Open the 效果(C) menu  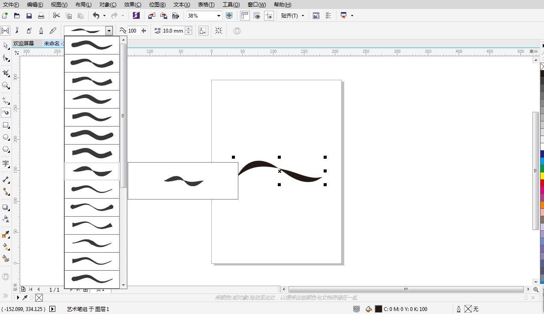click(132, 4)
